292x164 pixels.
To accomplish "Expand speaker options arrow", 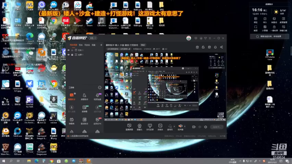I will [x=185, y=126].
